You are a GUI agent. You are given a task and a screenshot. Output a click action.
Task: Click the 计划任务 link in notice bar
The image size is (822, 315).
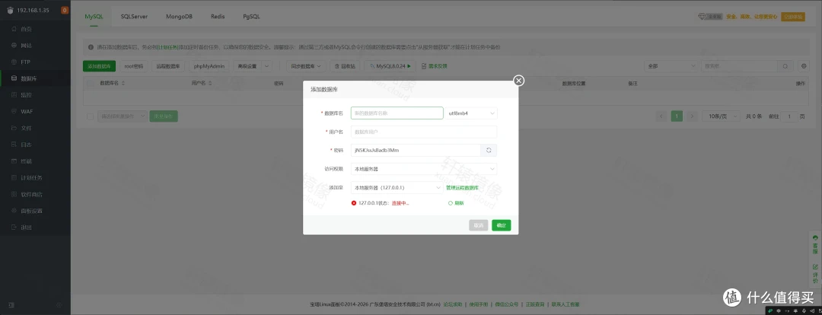pyautogui.click(x=168, y=47)
